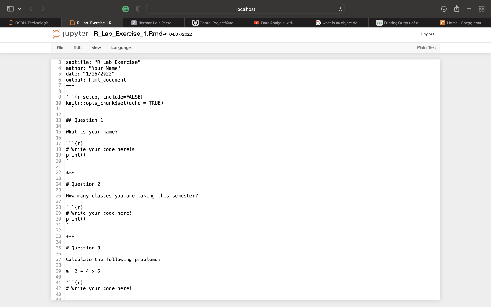Click the sidebar toggle icon in Safari toolbar
Image resolution: width=491 pixels, height=307 pixels.
tap(11, 9)
